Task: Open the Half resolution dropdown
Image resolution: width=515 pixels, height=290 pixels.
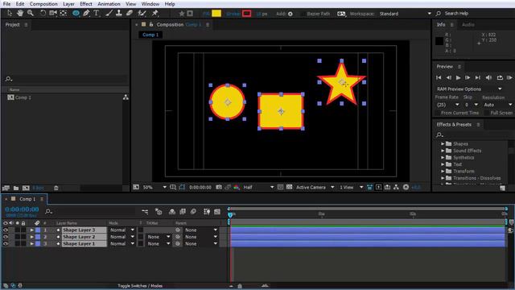Action: (258, 187)
